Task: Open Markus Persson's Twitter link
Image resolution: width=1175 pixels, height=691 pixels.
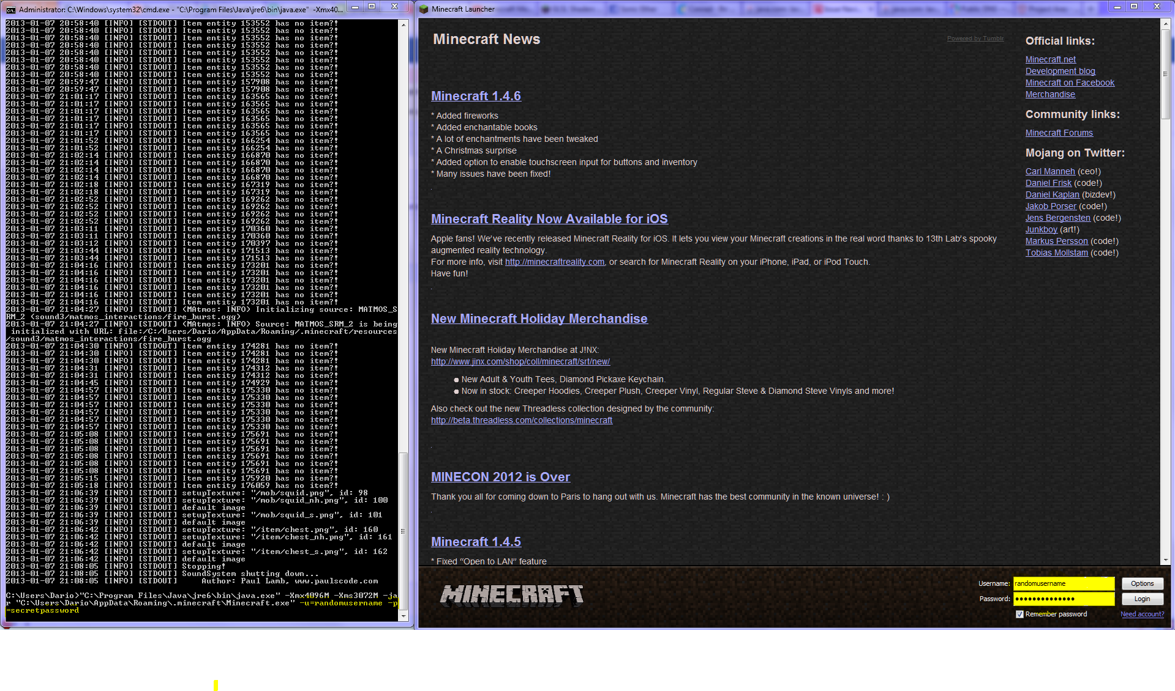Action: coord(1057,241)
